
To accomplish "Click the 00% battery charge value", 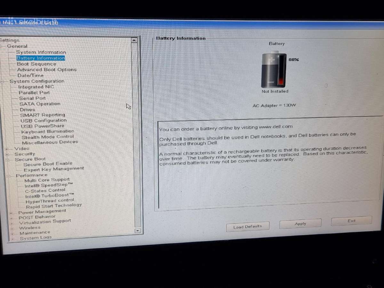I will click(x=293, y=60).
